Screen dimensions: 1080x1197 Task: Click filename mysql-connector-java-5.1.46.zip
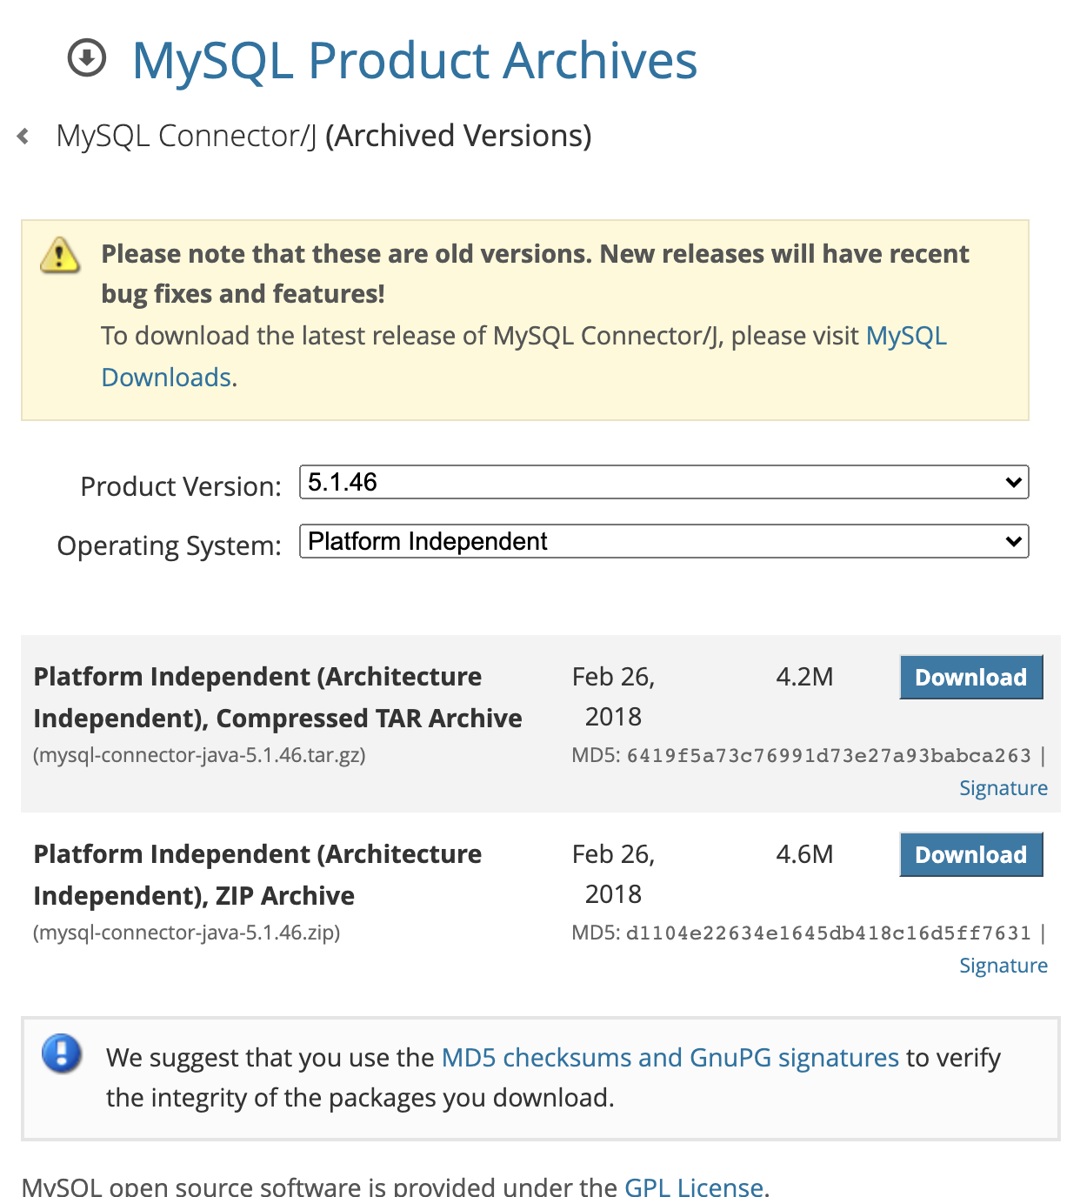click(186, 933)
